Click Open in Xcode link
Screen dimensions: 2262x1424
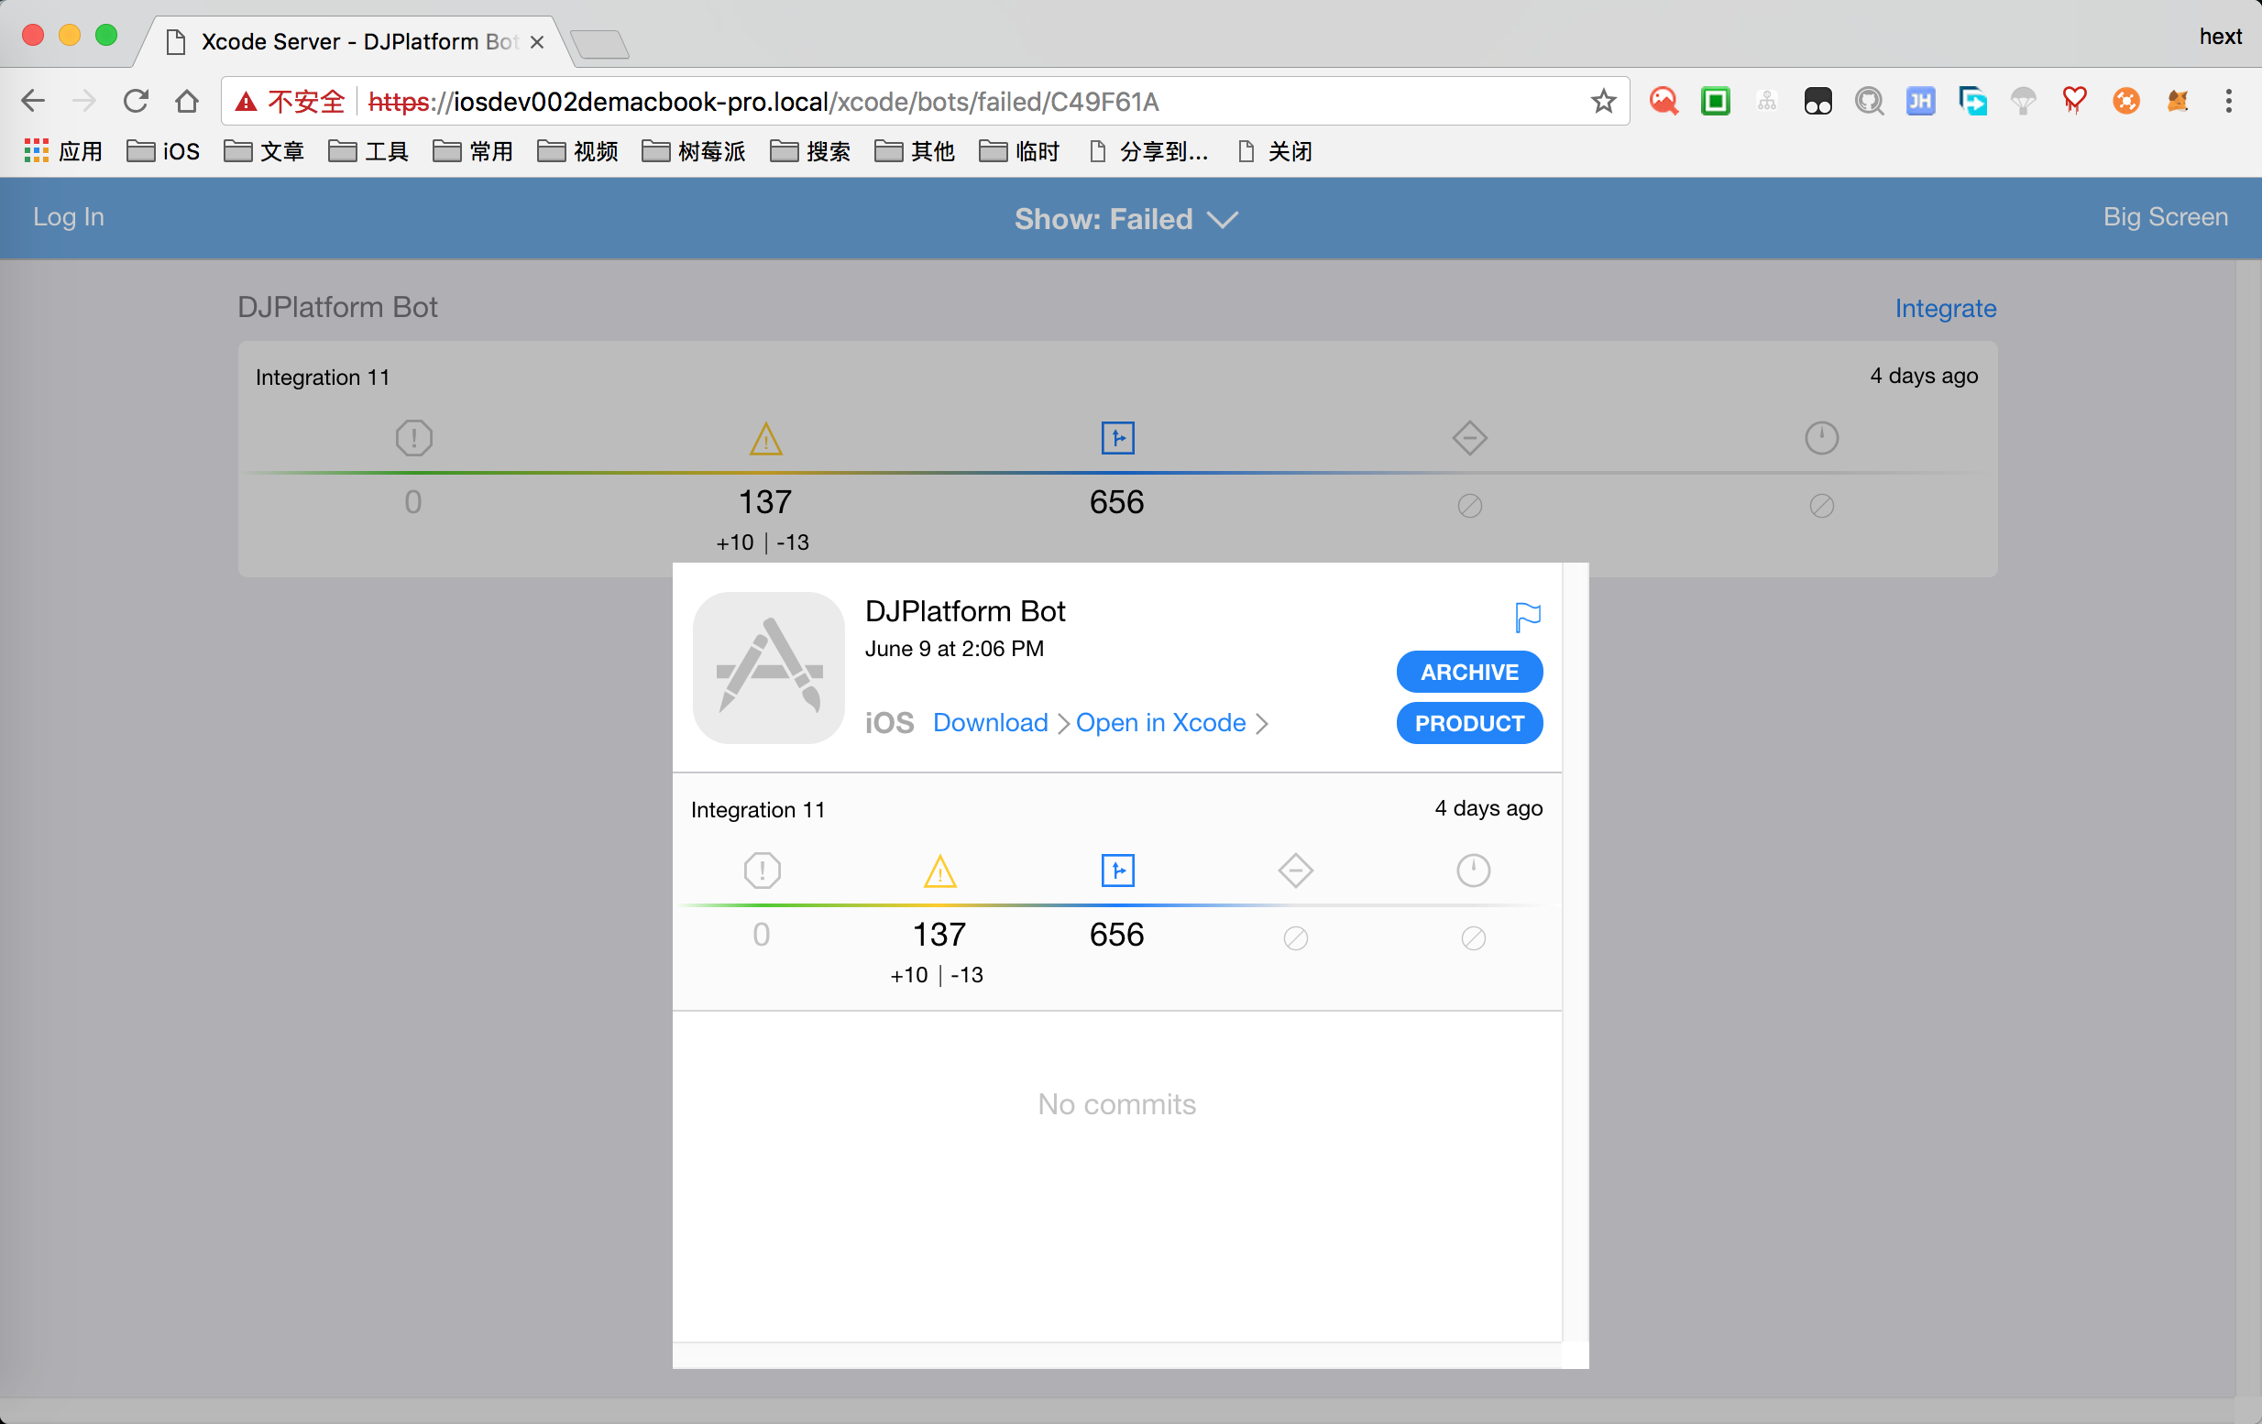tap(1160, 722)
